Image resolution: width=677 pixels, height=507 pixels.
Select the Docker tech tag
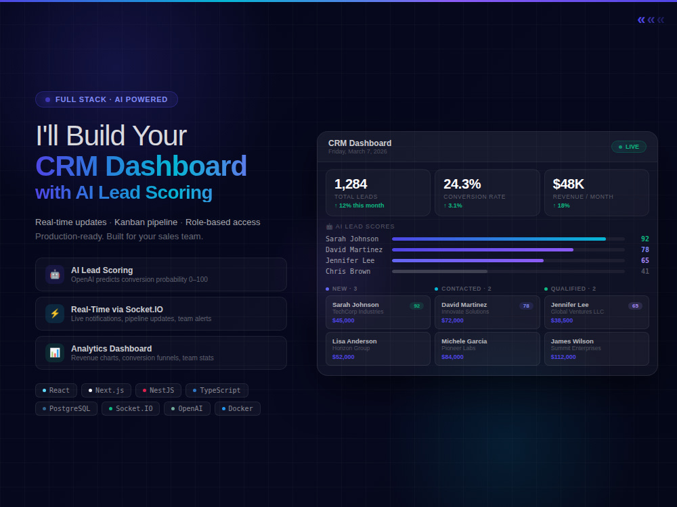(x=238, y=408)
